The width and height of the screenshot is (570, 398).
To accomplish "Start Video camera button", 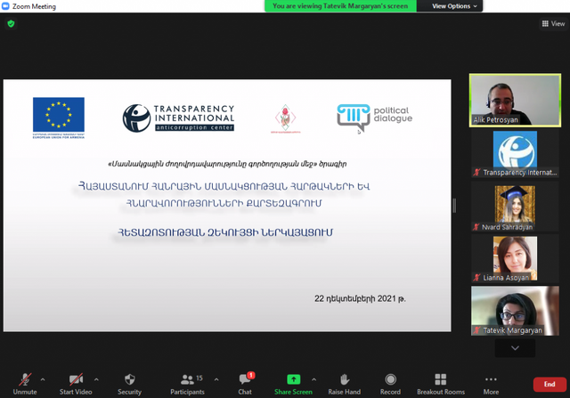I will (x=76, y=383).
